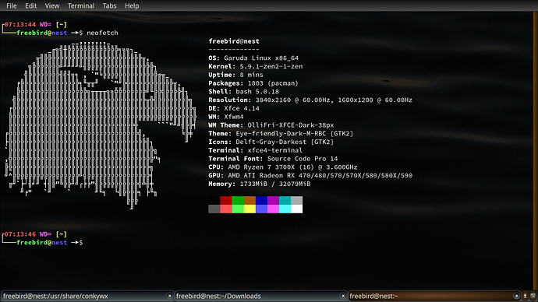This screenshot has height=302, width=538.
Task: Switch to the ~/Downloads tab
Action: 260,296
